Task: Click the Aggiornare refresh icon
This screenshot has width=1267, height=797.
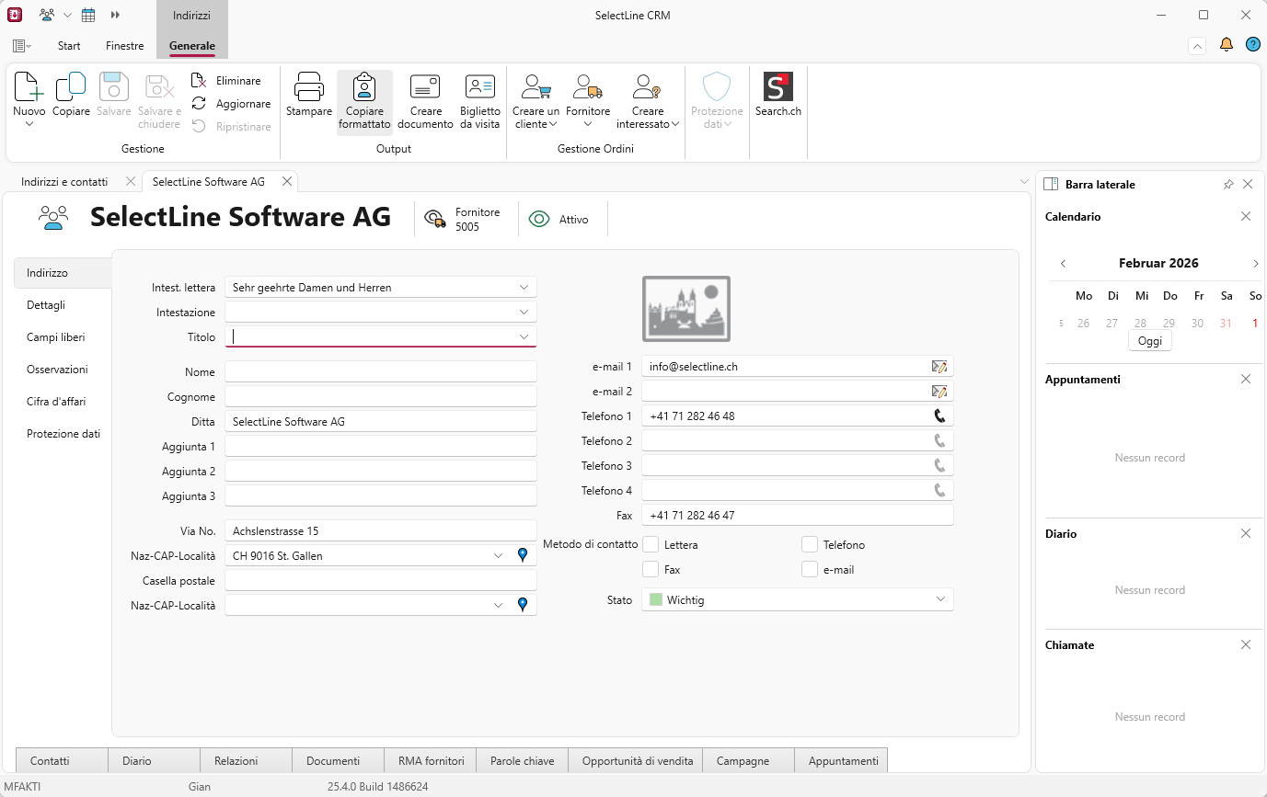Action: [x=199, y=104]
